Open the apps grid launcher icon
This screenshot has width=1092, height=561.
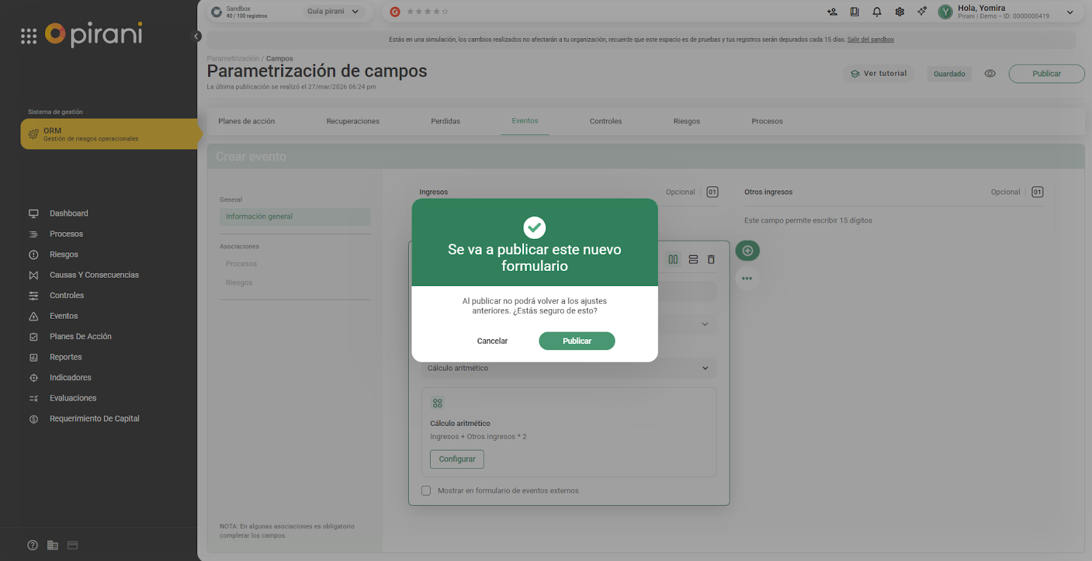click(29, 36)
